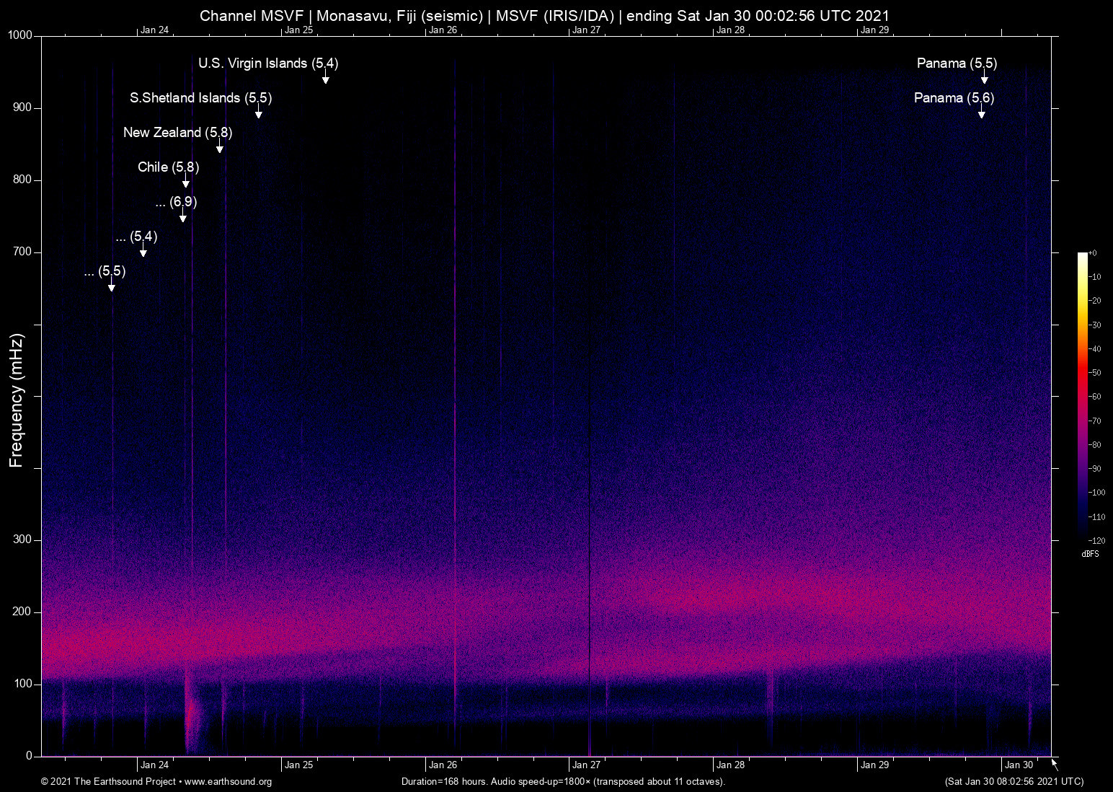Click arrow marker below the (6.9) label

point(183,216)
